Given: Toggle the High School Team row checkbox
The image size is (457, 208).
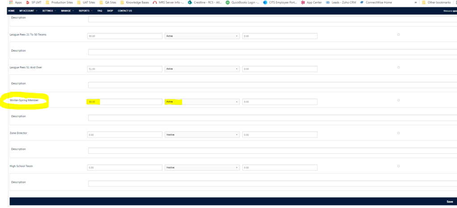Looking at the screenshot, I should coord(399,166).
